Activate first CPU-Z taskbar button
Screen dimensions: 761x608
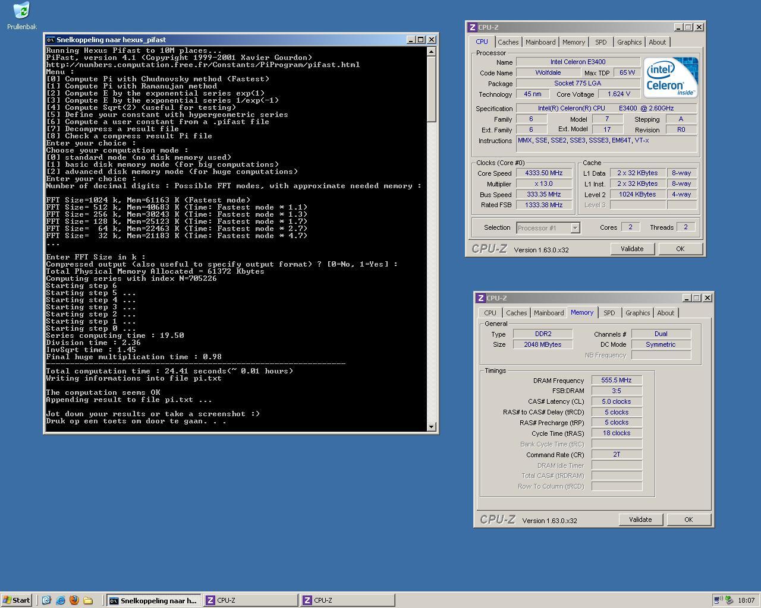pos(250,600)
